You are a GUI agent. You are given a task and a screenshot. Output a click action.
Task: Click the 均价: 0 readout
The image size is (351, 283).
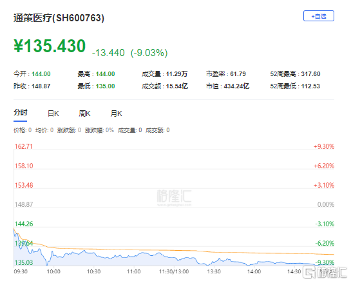[44, 130]
